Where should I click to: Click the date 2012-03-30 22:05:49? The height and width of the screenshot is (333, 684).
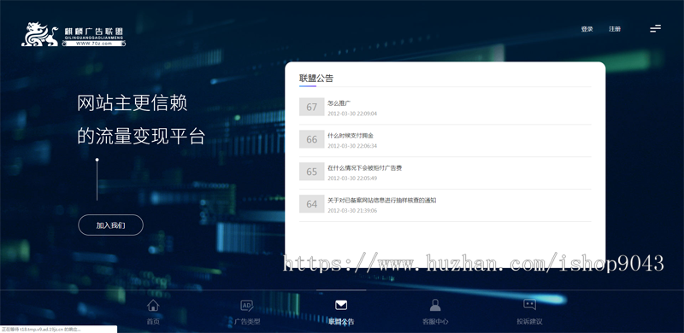(352, 178)
